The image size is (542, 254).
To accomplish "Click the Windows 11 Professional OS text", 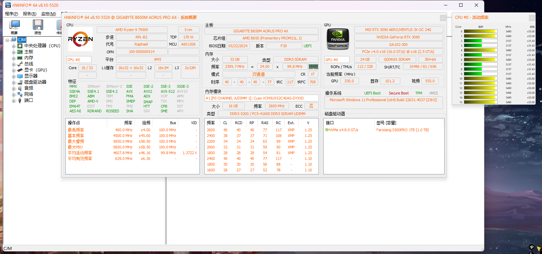I will [x=383, y=100].
